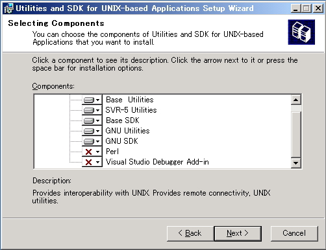Click the drive icon beside GNU SDK

click(x=89, y=141)
